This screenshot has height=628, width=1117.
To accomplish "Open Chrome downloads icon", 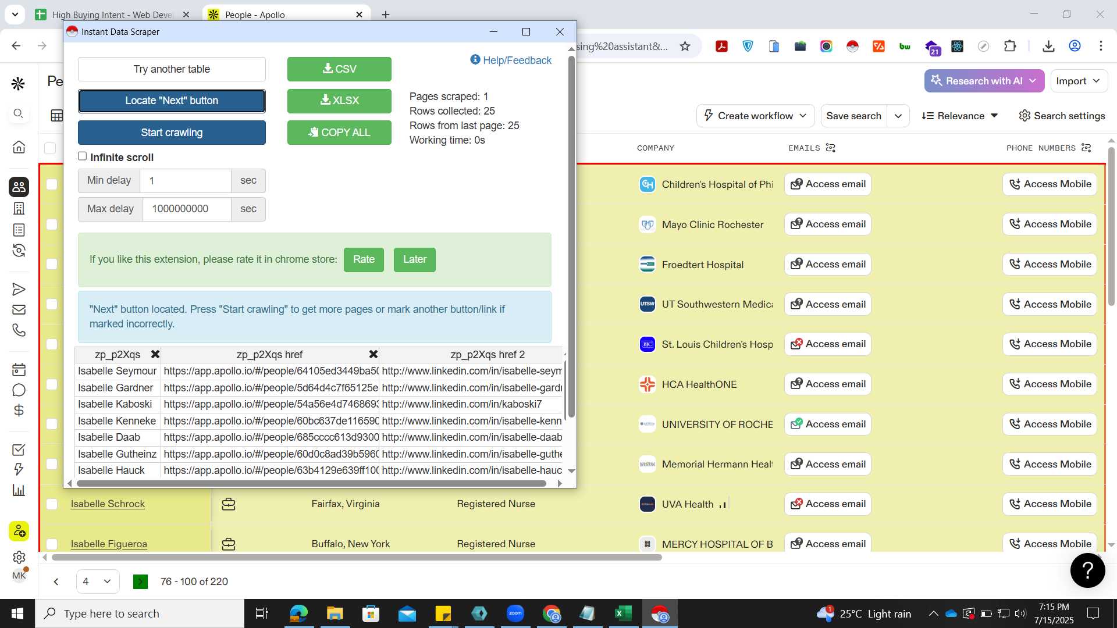I will tap(1048, 47).
